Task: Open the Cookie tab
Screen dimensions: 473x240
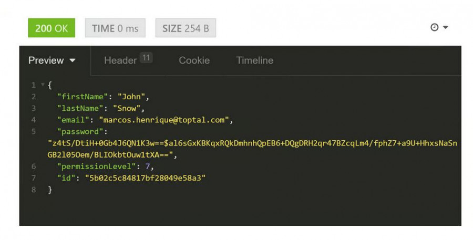Action: pyautogui.click(x=194, y=60)
